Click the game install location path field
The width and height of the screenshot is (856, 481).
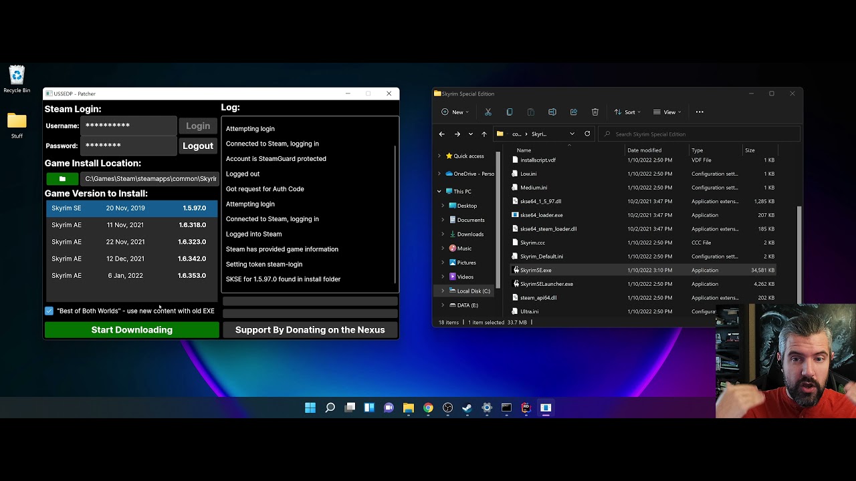point(150,179)
